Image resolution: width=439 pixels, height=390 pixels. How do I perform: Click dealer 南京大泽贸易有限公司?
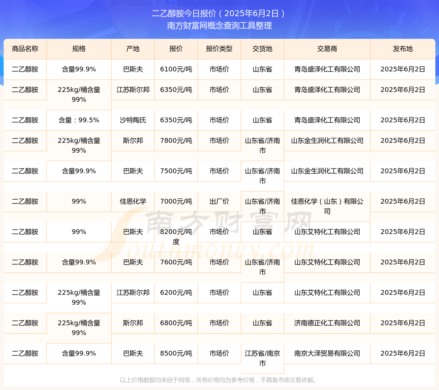coord(327,353)
